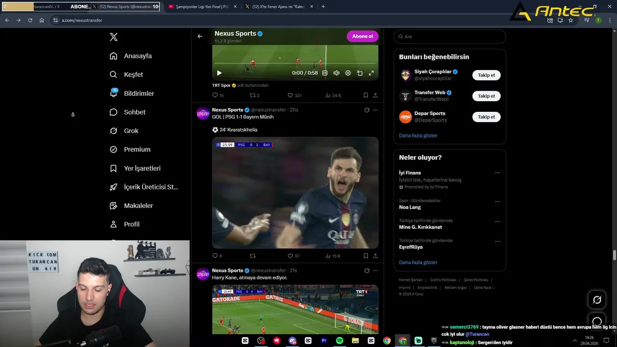Like the post with 67 likes

(x=294, y=256)
